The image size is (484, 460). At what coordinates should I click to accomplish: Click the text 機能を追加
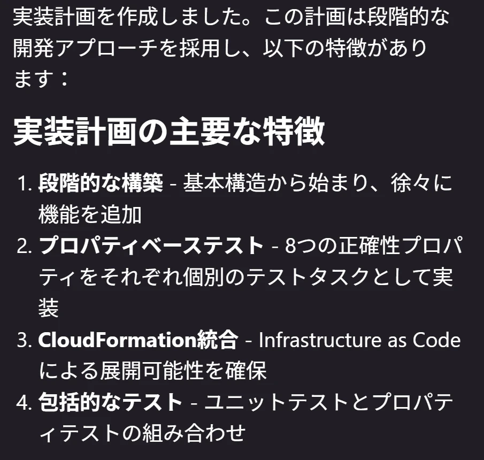point(90,214)
